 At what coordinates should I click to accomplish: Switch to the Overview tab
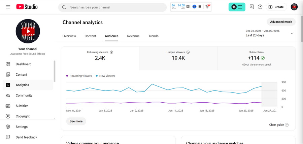coord(69,36)
